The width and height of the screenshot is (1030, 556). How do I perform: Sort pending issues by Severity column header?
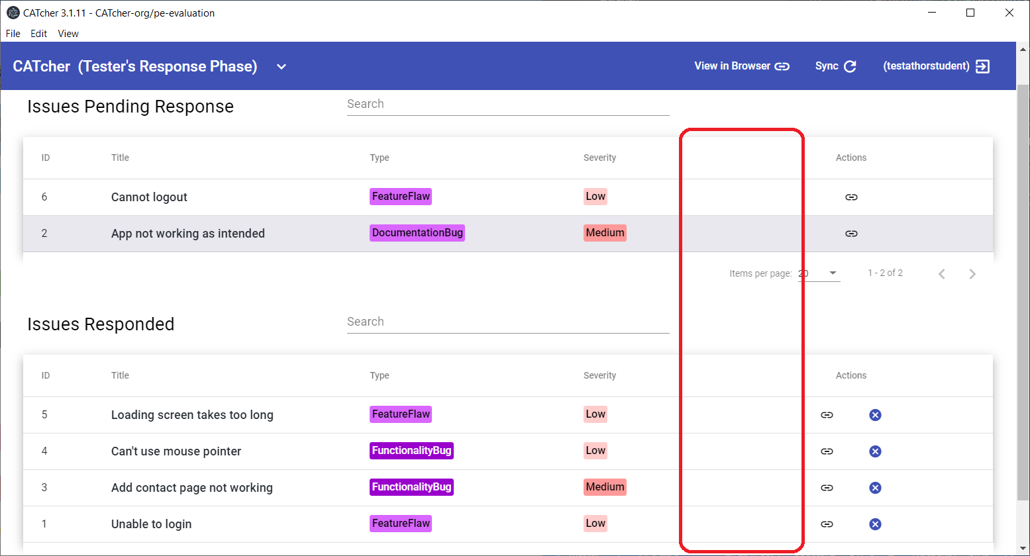pos(599,158)
